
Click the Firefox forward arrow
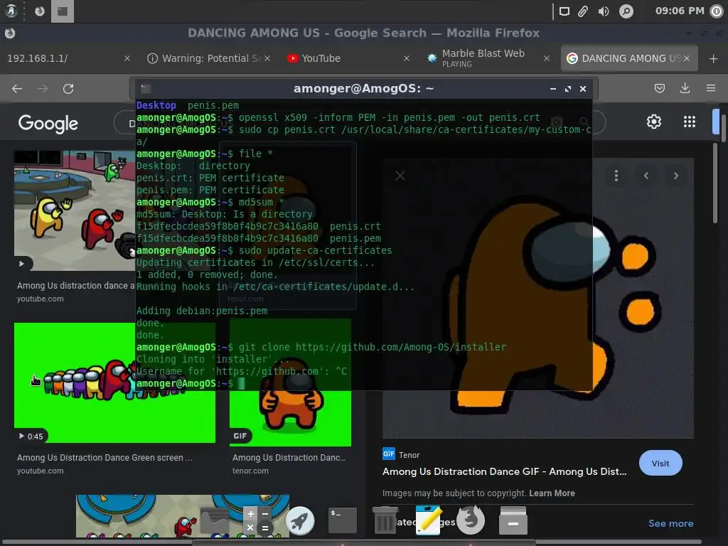42,88
